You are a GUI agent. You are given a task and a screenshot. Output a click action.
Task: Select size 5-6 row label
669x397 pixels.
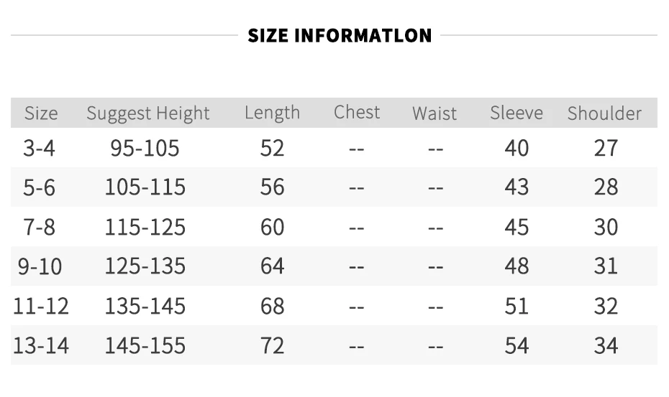click(39, 187)
